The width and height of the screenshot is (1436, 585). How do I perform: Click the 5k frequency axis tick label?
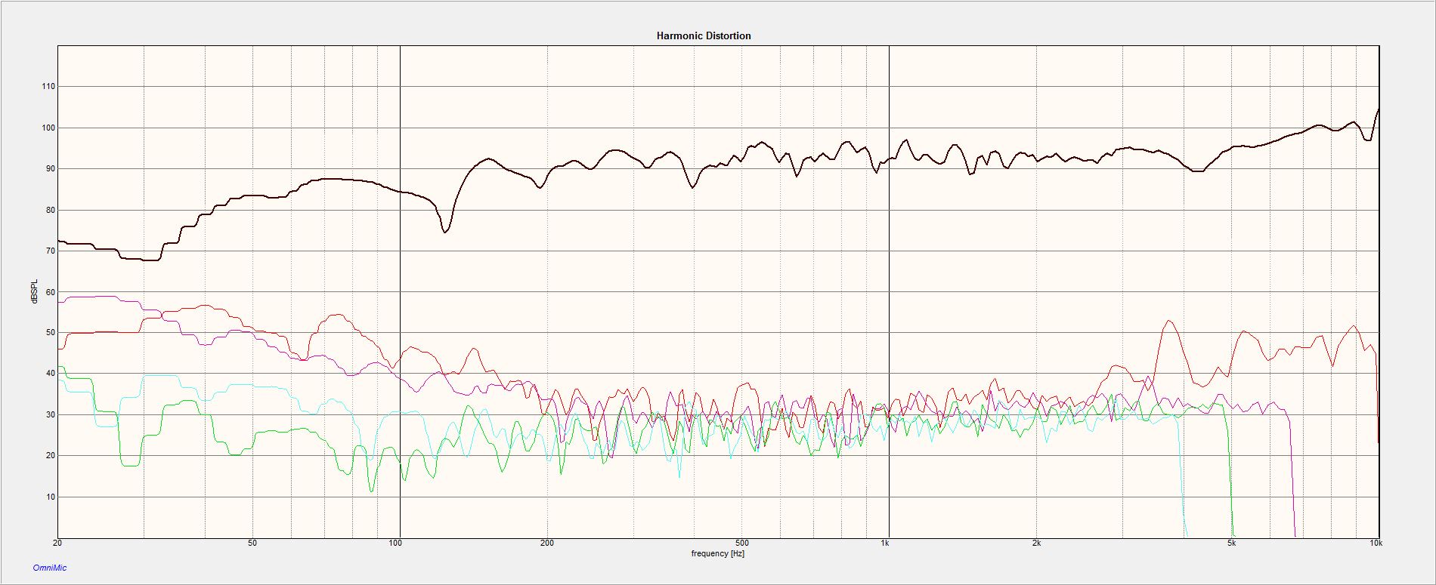point(1230,543)
